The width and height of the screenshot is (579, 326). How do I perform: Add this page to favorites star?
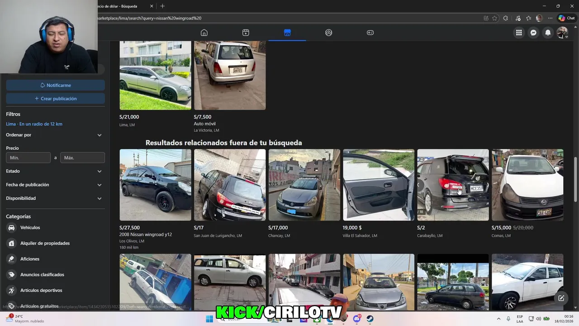coord(494,18)
